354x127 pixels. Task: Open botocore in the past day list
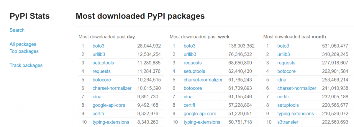(x=101, y=80)
